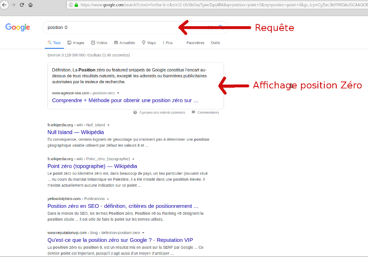Open the dropdown arrow next to definition-position-zero URL
This screenshot has height=257, width=368.
point(143,233)
